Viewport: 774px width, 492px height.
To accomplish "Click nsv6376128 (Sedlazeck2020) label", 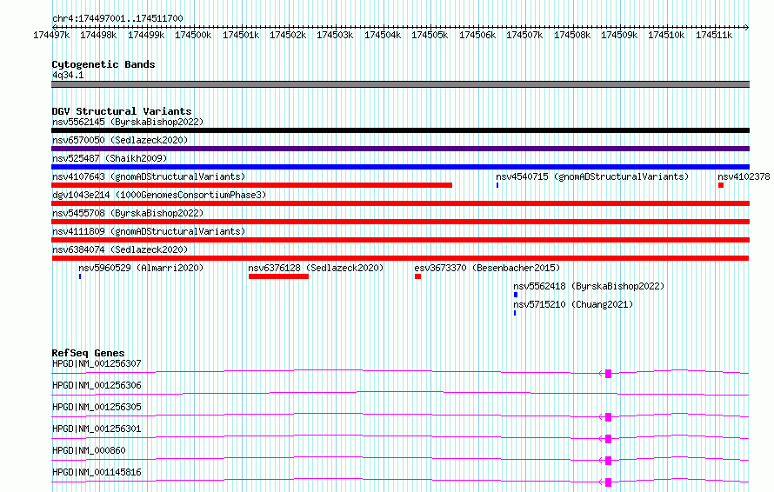I will pos(316,268).
